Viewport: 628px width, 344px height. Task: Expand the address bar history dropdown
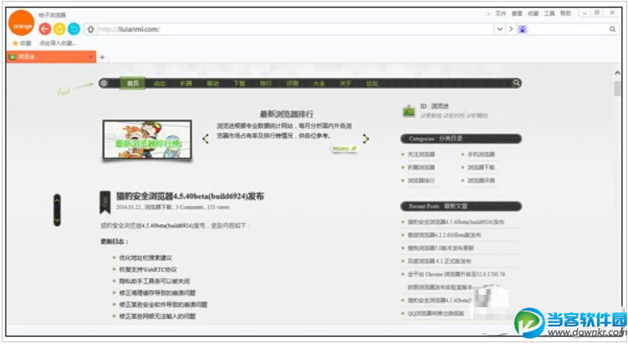tap(499, 28)
